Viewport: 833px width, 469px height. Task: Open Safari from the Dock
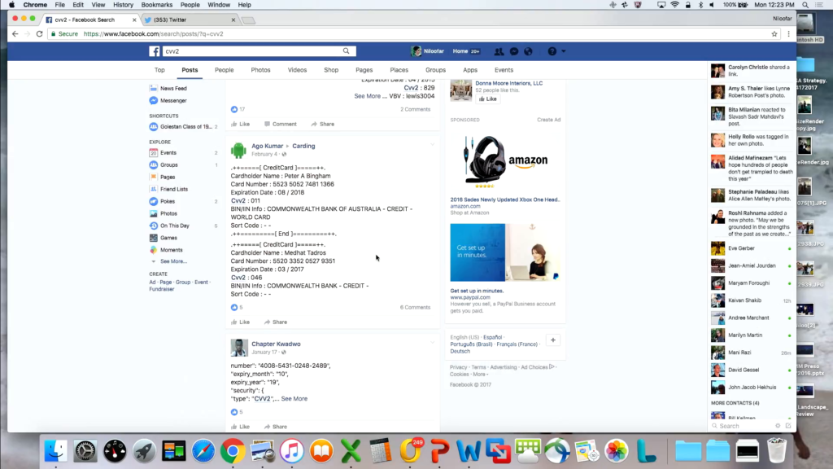tap(203, 451)
